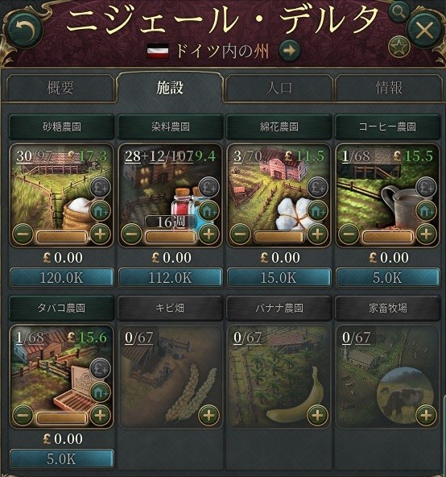Pin state with the star icon
The height and width of the screenshot is (477, 446).
click(x=399, y=48)
